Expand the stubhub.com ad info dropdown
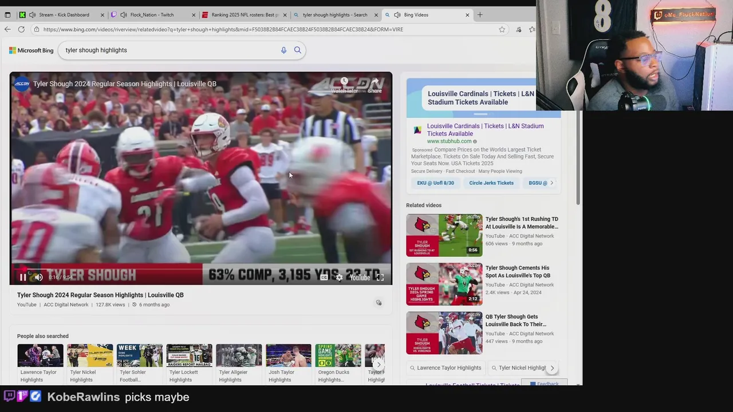This screenshot has height=412, width=733. point(475,141)
